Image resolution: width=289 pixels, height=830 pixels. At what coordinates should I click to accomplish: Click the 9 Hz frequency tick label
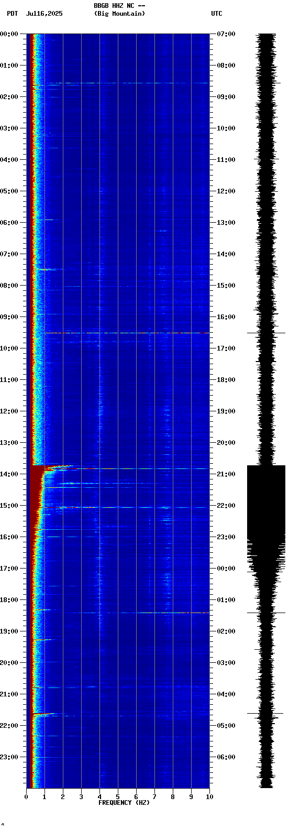(191, 797)
